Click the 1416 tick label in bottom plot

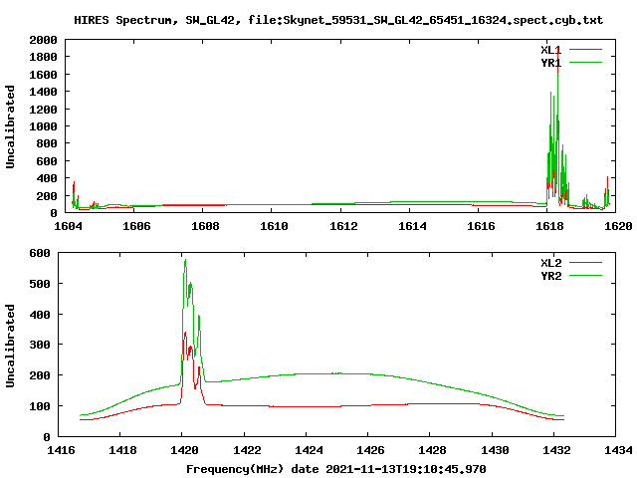61,450
